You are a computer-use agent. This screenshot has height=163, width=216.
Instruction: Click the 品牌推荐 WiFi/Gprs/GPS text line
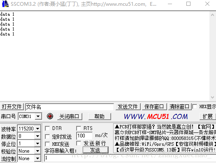click(x=165, y=144)
